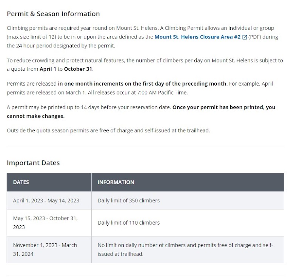Viewport: 302px width, 278px height.
Task: Click the bold October 31 text
Action: [x=78, y=69]
